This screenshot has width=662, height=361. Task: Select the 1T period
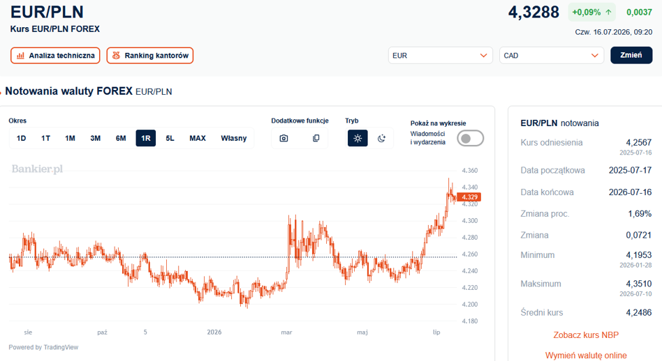point(45,138)
